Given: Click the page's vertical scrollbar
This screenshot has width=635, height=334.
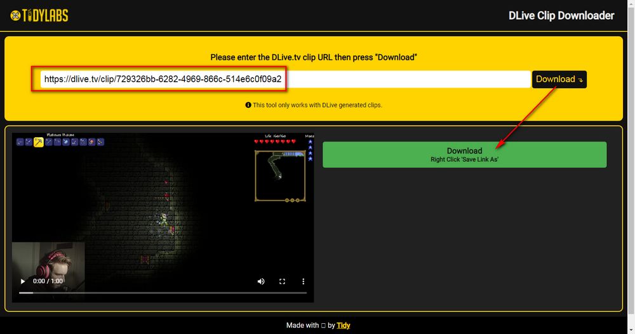Looking at the screenshot, I should [631, 162].
